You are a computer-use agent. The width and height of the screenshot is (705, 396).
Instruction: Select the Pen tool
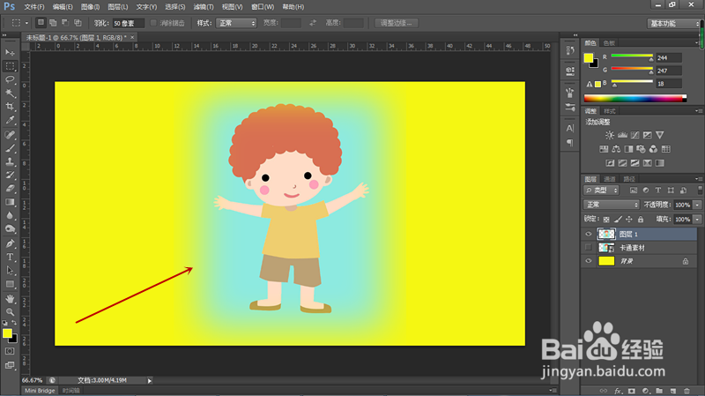coord(10,243)
